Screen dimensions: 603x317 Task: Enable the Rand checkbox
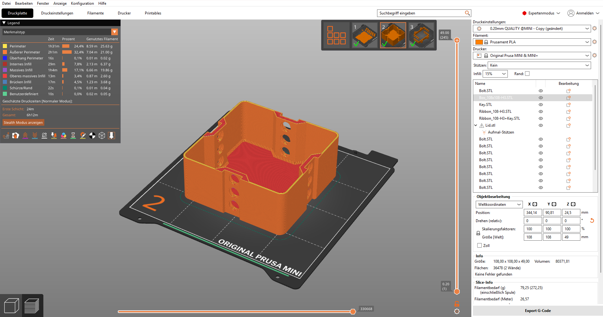(x=527, y=74)
